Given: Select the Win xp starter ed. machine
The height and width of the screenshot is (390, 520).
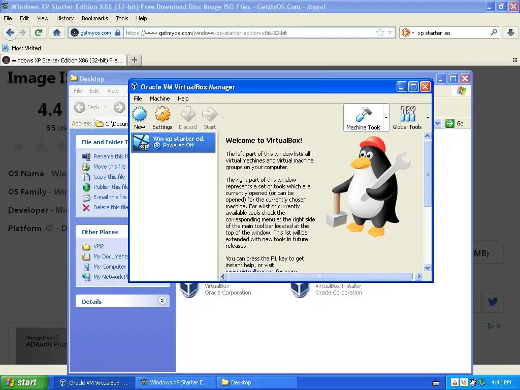Looking at the screenshot, I should coord(173,142).
